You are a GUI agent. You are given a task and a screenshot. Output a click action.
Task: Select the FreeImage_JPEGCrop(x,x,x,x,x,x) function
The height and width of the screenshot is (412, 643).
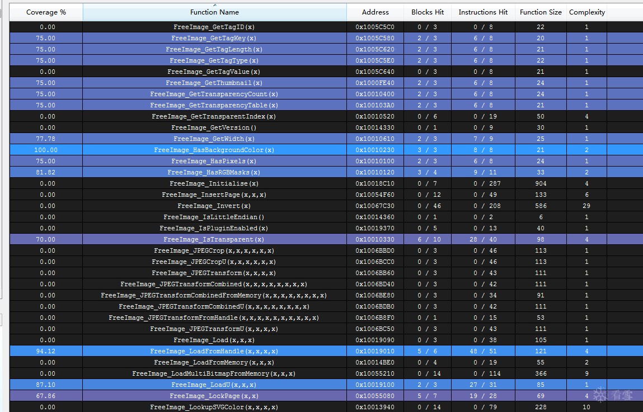pos(214,250)
